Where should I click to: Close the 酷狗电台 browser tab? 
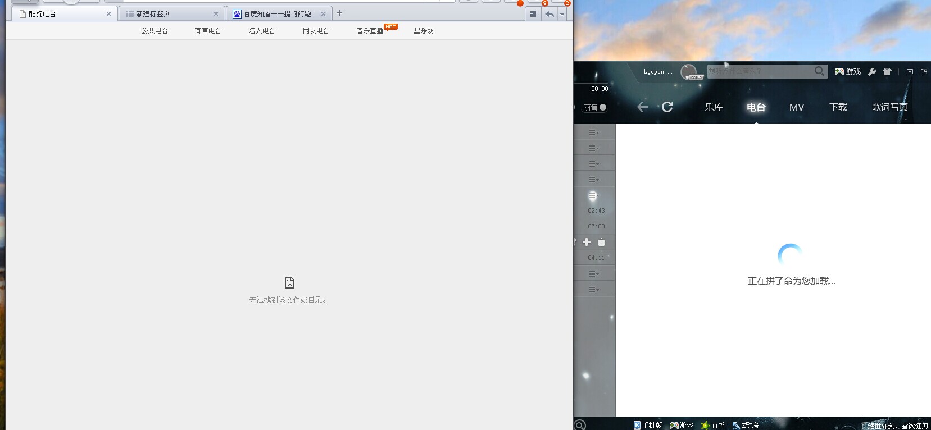(x=108, y=14)
